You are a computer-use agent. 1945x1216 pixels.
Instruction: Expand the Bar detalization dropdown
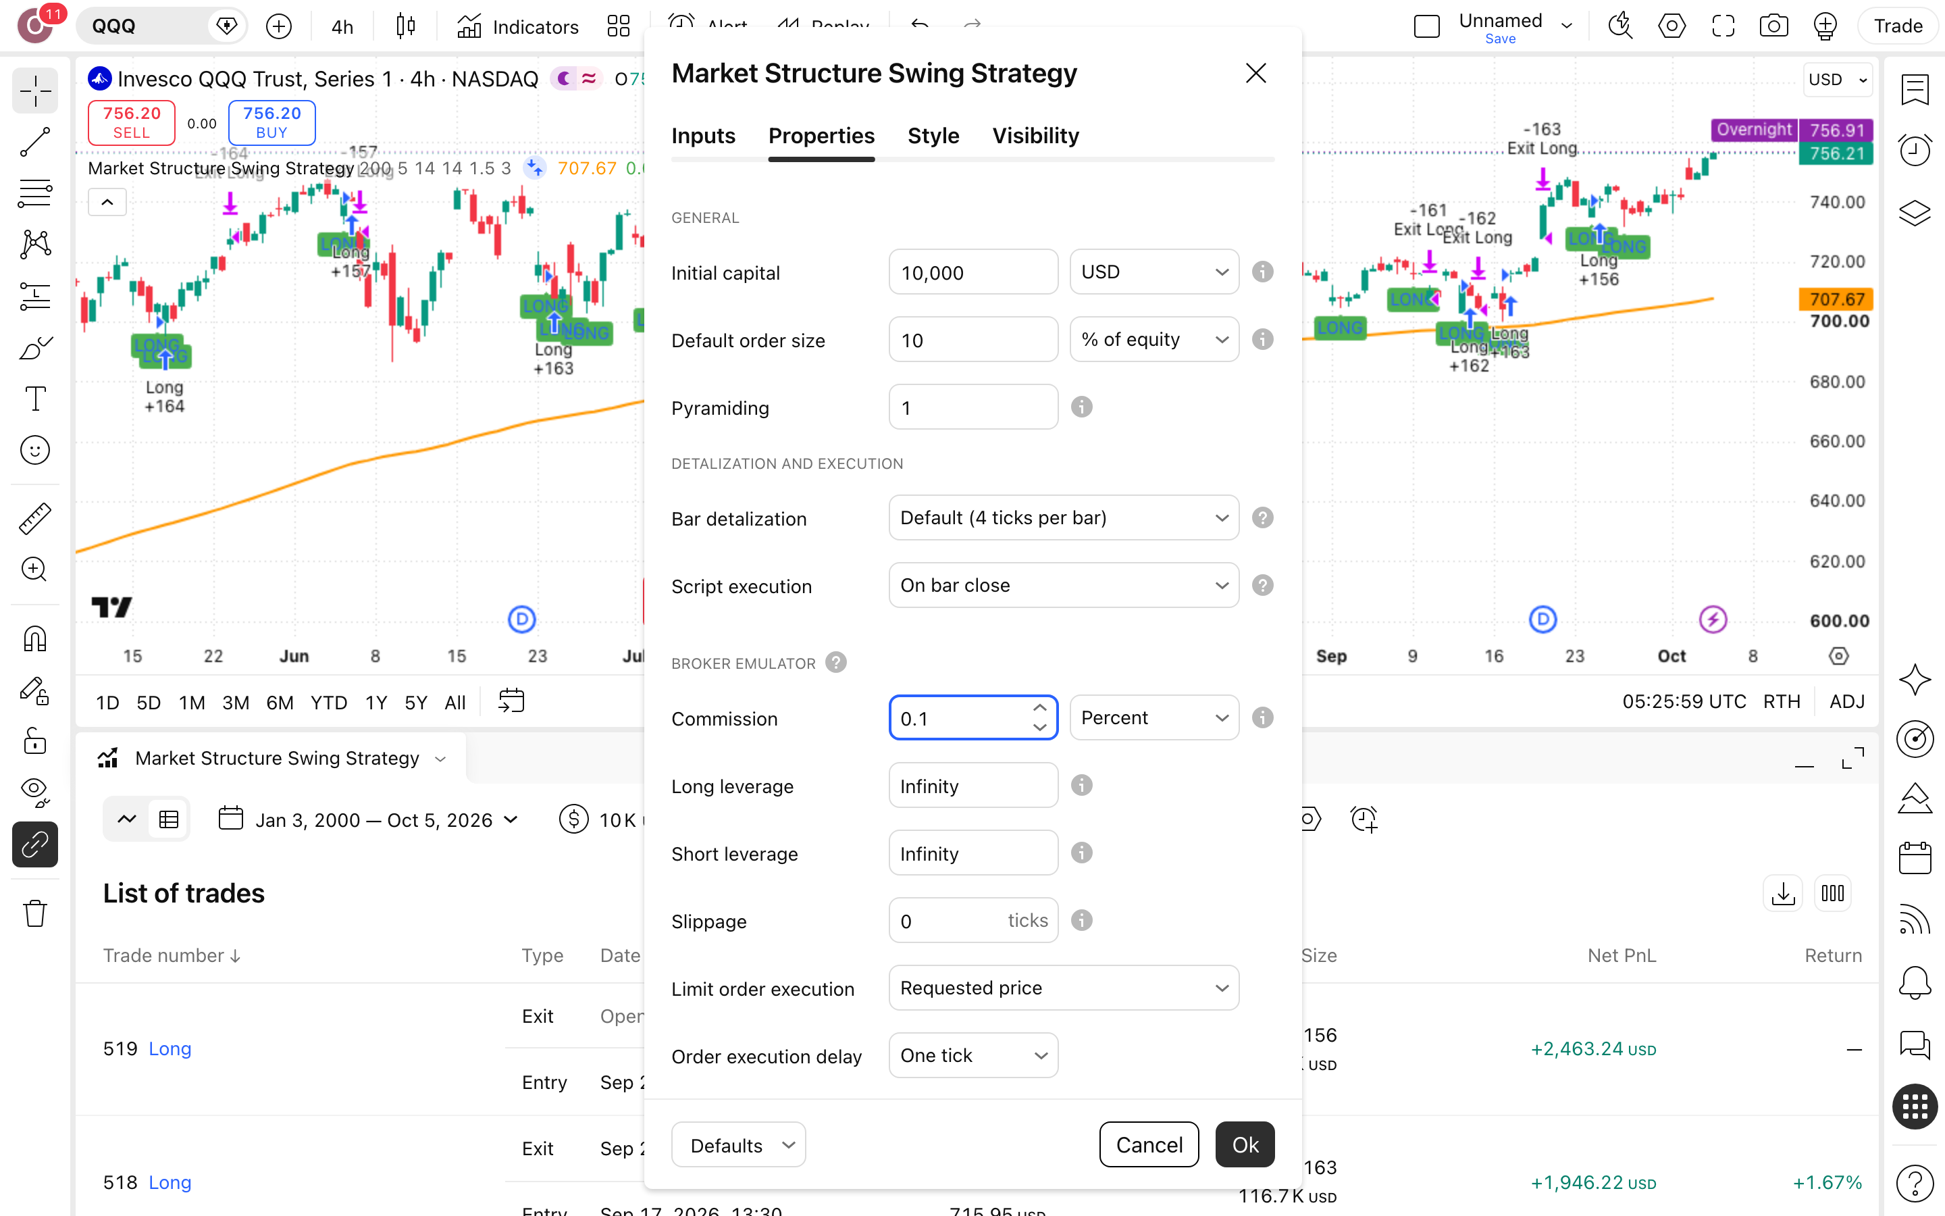coord(1063,518)
